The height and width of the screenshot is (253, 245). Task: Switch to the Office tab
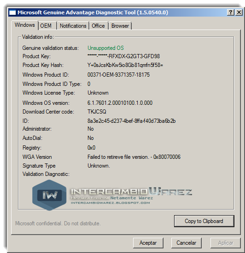pos(99,26)
